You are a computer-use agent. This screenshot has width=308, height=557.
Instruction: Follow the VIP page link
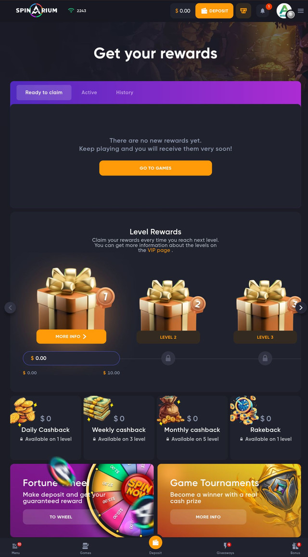point(159,251)
